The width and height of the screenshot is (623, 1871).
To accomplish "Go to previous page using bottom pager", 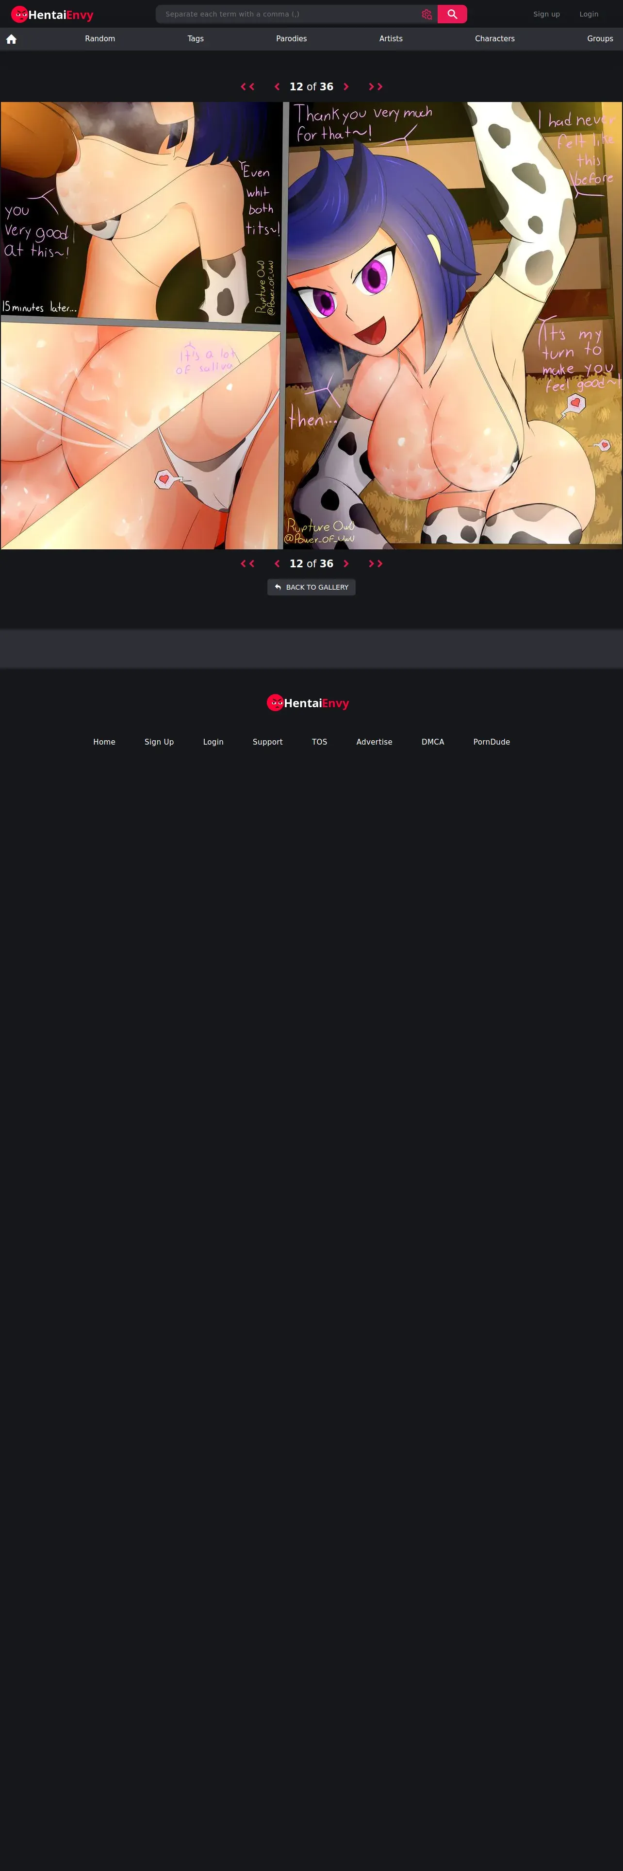I will [277, 563].
